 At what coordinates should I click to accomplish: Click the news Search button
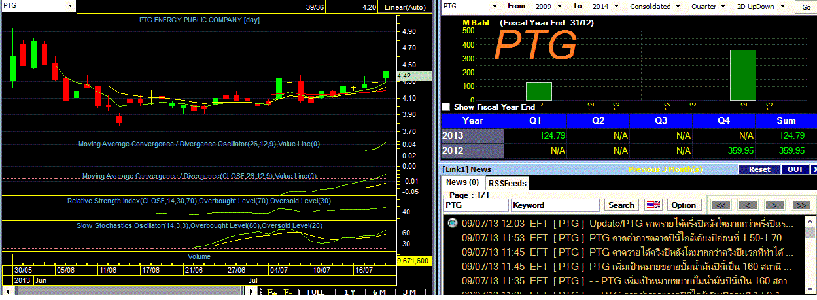tap(621, 205)
